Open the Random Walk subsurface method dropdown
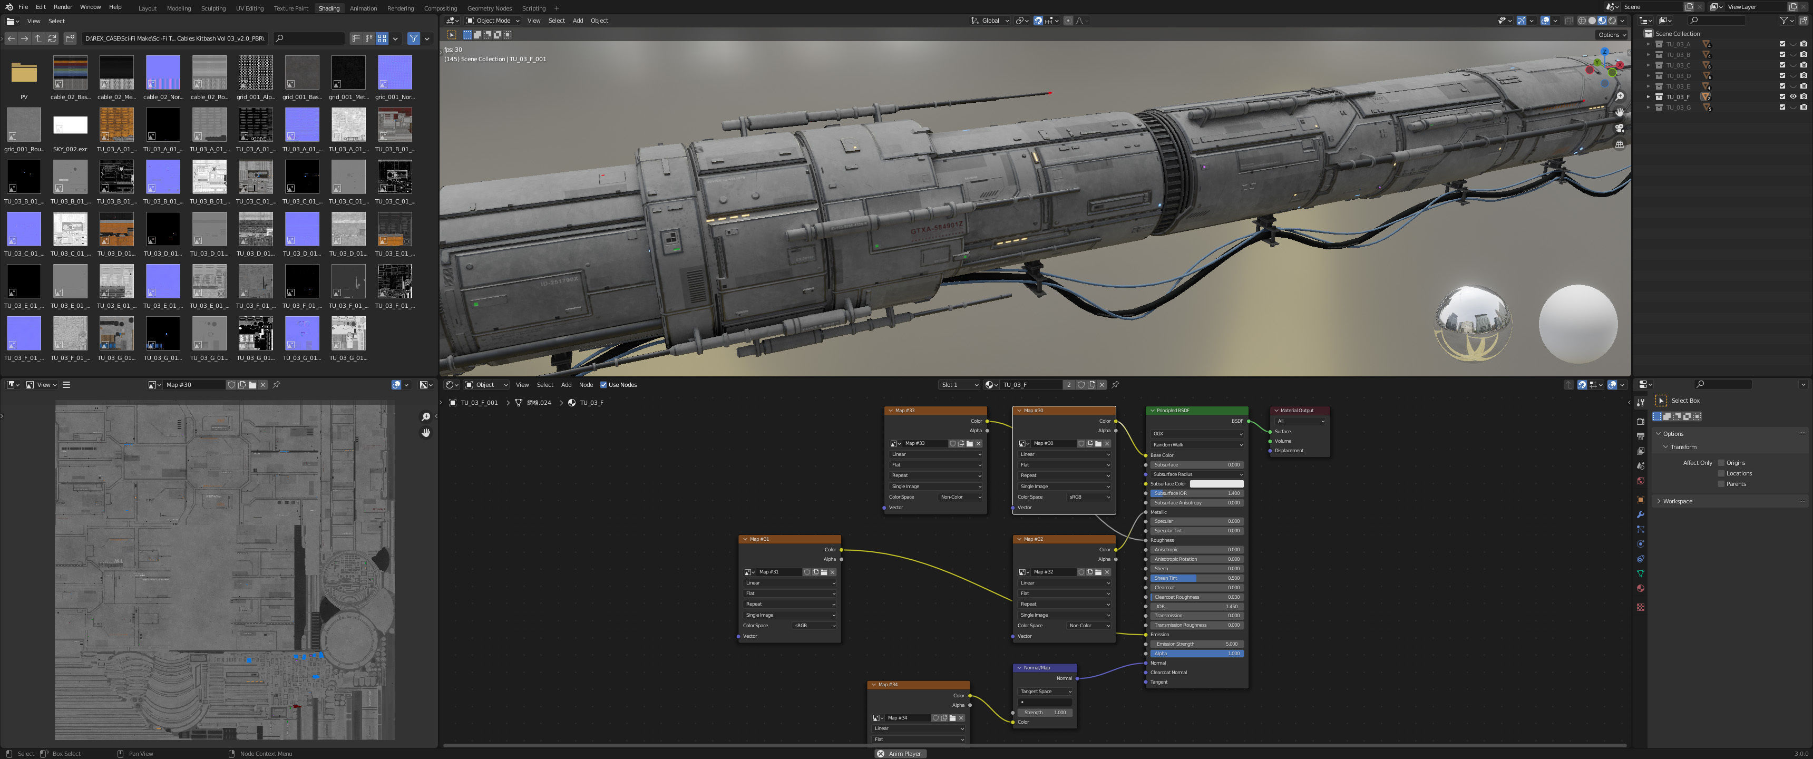The height and width of the screenshot is (759, 1813). click(x=1197, y=444)
